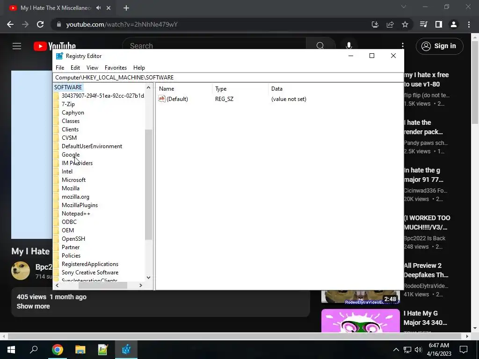Open Chrome media controls icon

click(424, 24)
